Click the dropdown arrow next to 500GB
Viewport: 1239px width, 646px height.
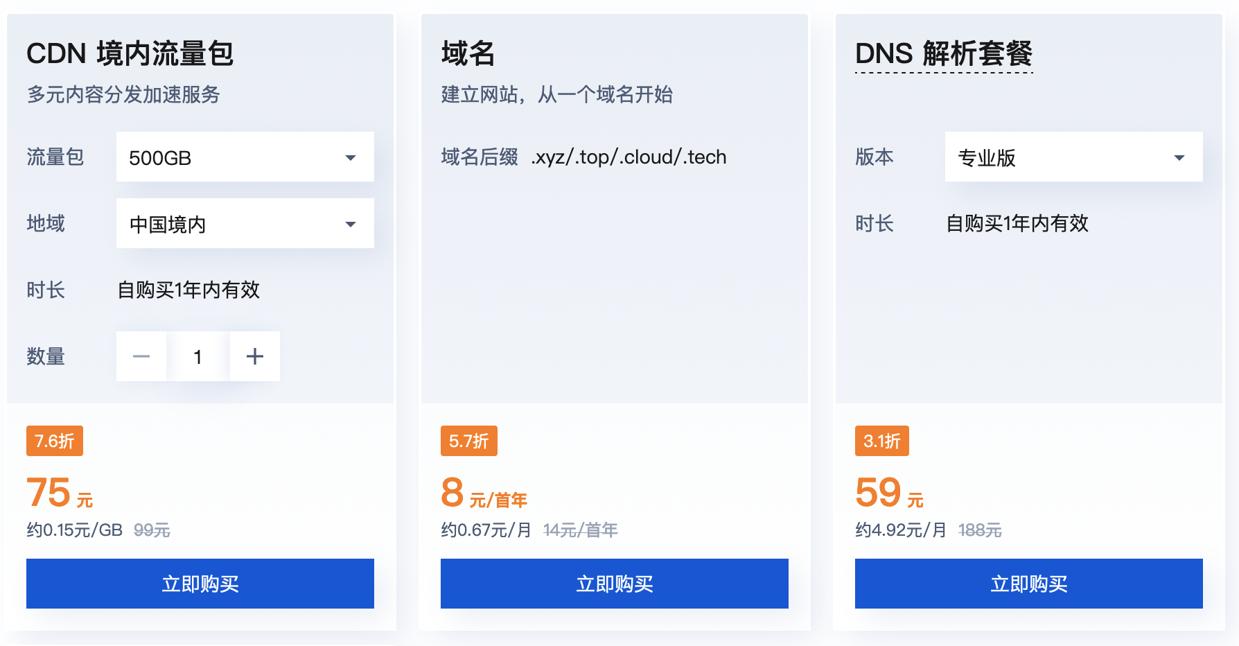(x=351, y=157)
